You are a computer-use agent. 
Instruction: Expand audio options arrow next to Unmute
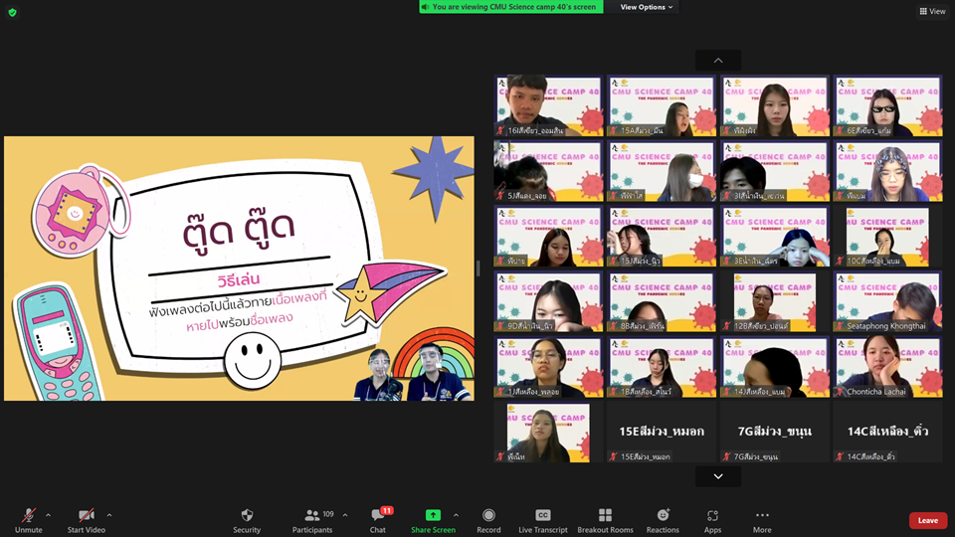(49, 515)
